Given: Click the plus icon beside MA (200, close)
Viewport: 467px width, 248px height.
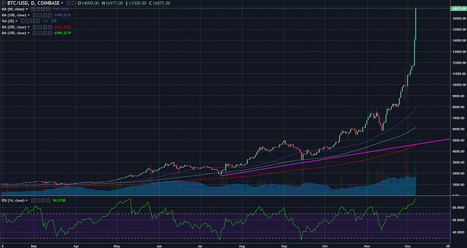Looking at the screenshot, I should pyautogui.click(x=45, y=27).
